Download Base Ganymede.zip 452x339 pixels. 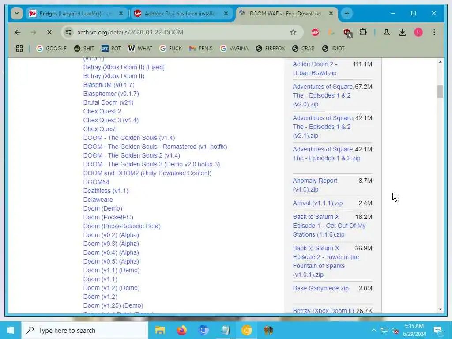pyautogui.click(x=320, y=288)
